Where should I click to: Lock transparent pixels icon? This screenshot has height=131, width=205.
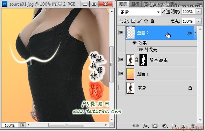click(133, 21)
